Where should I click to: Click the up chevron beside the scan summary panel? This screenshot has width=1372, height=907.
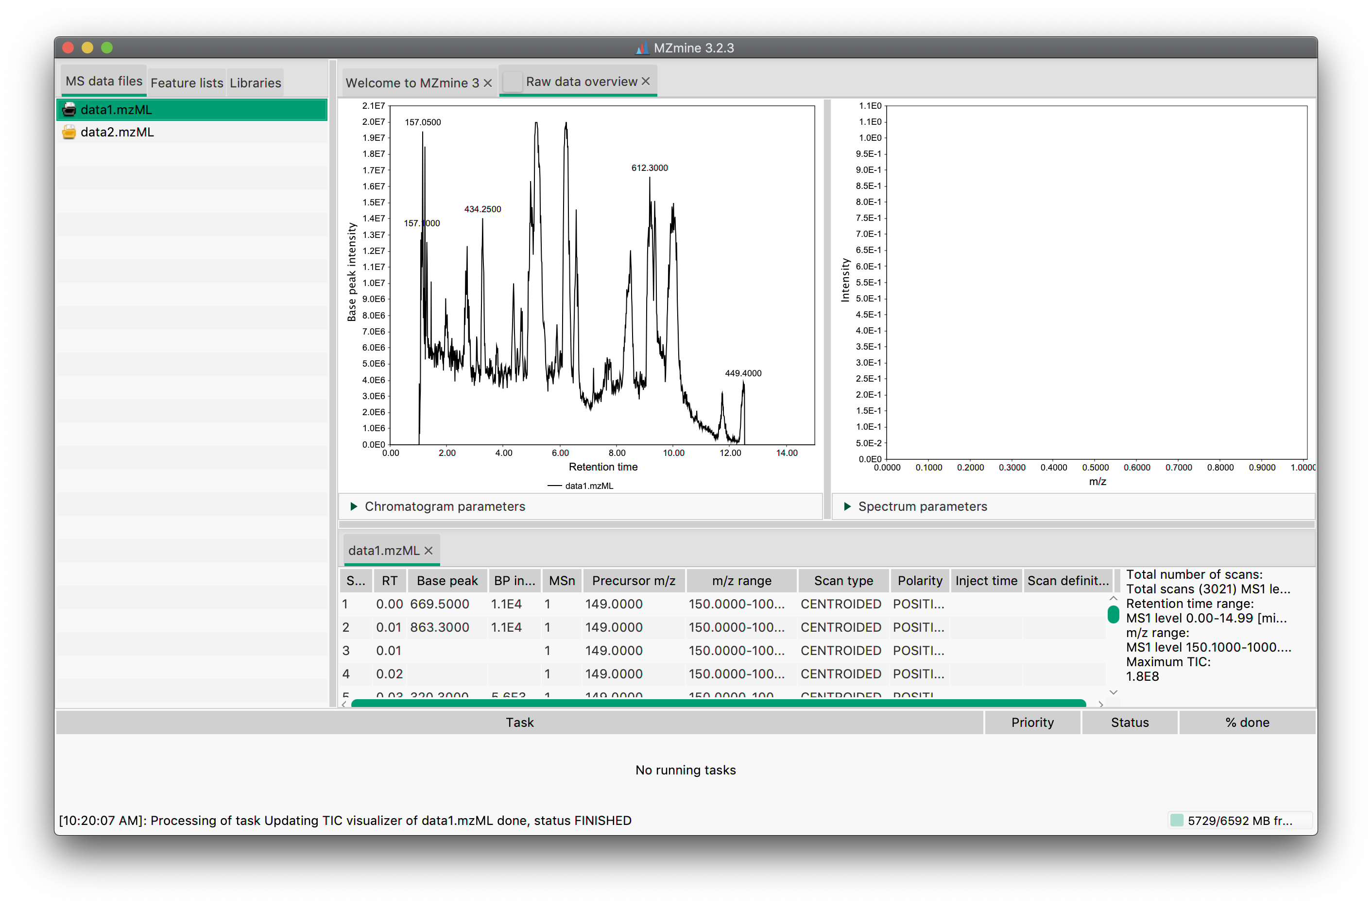(x=1114, y=598)
